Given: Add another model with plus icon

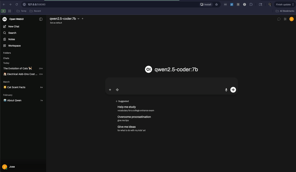Looking at the screenshot, I should pyautogui.click(x=83, y=19).
